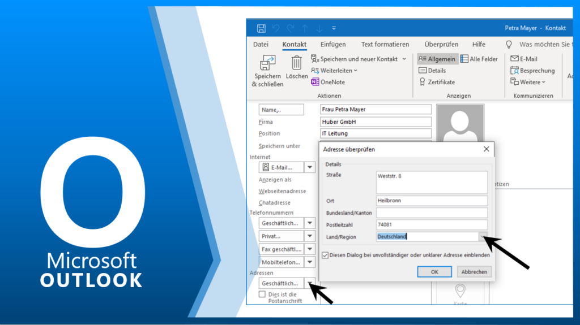
Task: Click the Fax geschäftl.... button
Action: (281, 249)
